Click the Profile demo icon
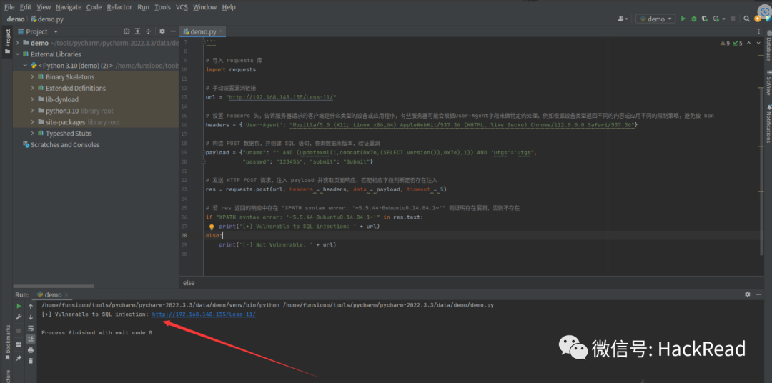The width and height of the screenshot is (772, 383). coord(716,19)
